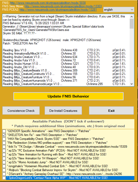Click log line 'Reading Billyy_CreatureConstructs V1.0'
This screenshot has width=138, height=182.
coord(29,74)
